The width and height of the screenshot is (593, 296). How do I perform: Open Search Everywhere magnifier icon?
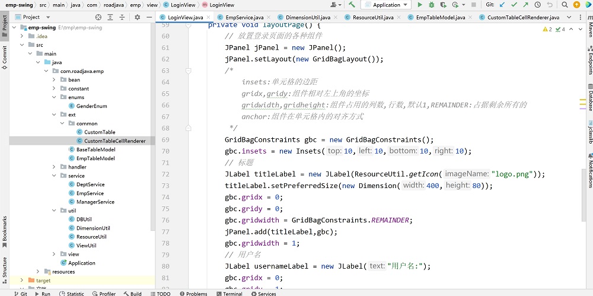click(565, 5)
